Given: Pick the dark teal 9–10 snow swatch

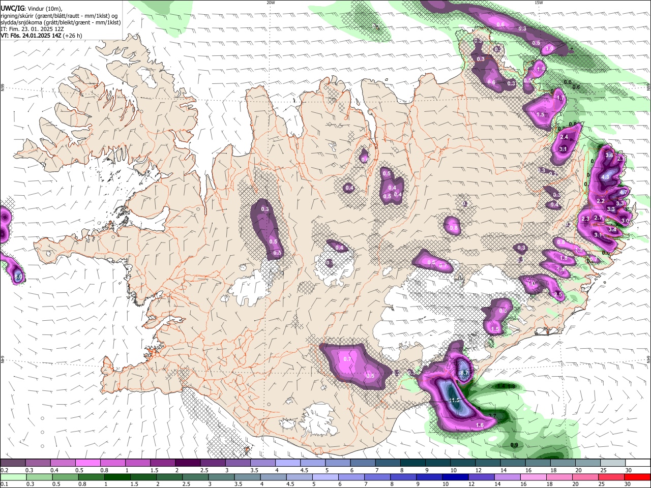Looking at the screenshot, I should pyautogui.click(x=437, y=463).
